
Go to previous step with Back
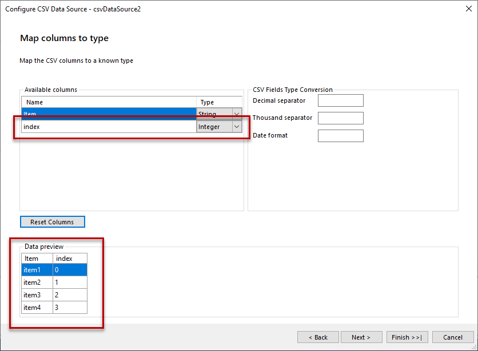[318, 337]
